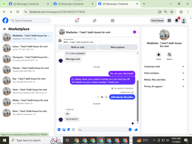Open the Gene conversation
192x144 pixels.
point(27,91)
